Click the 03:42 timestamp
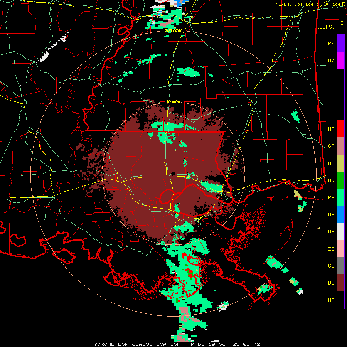This screenshot has width=347, height=347. (251, 344)
